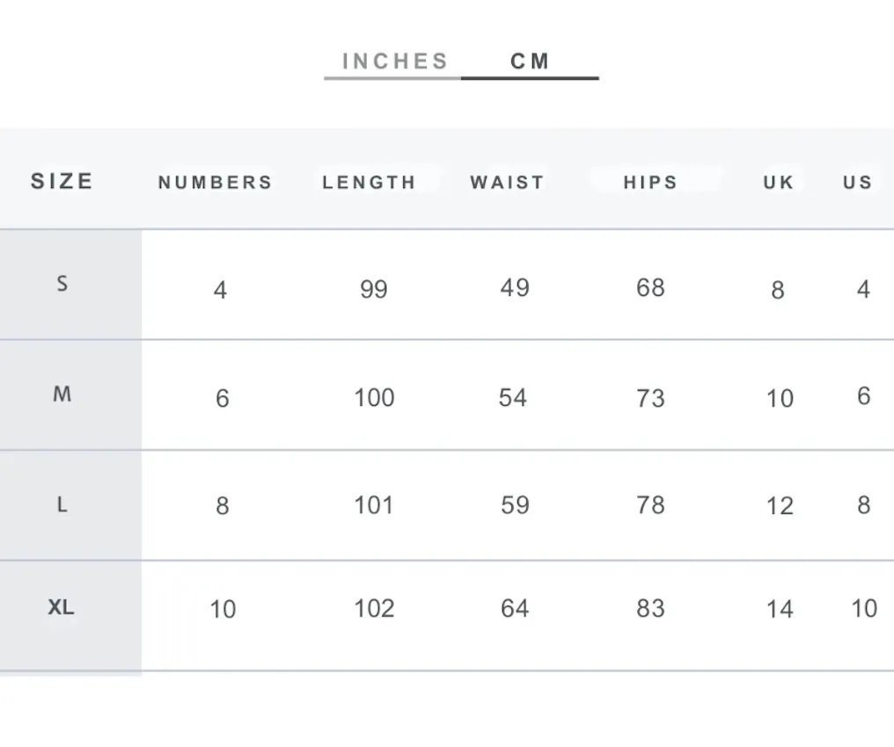This screenshot has height=747, width=894.
Task: Click the waist value 54
Action: point(513,397)
